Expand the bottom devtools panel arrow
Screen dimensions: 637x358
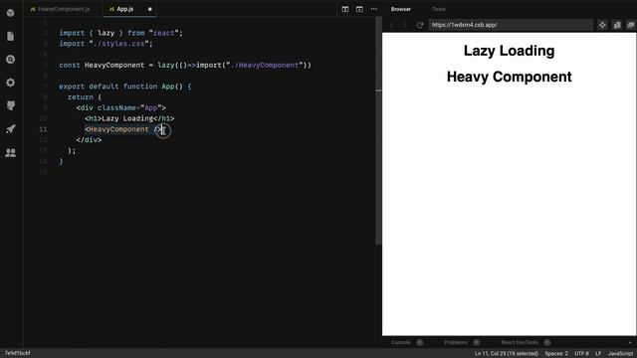point(630,342)
